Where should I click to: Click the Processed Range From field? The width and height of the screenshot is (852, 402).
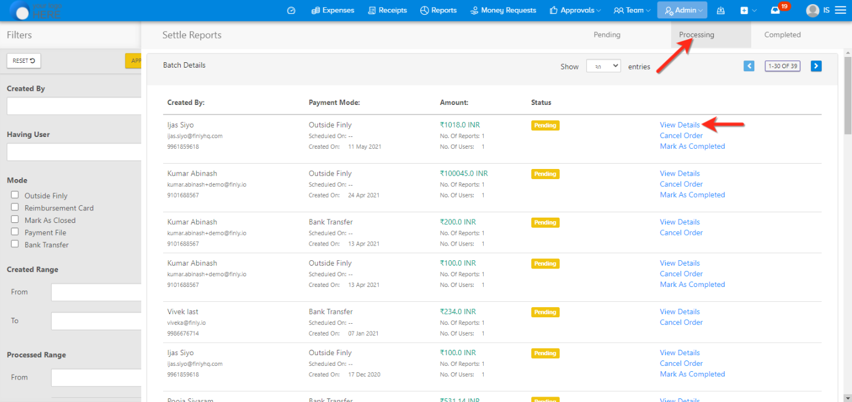(x=96, y=378)
